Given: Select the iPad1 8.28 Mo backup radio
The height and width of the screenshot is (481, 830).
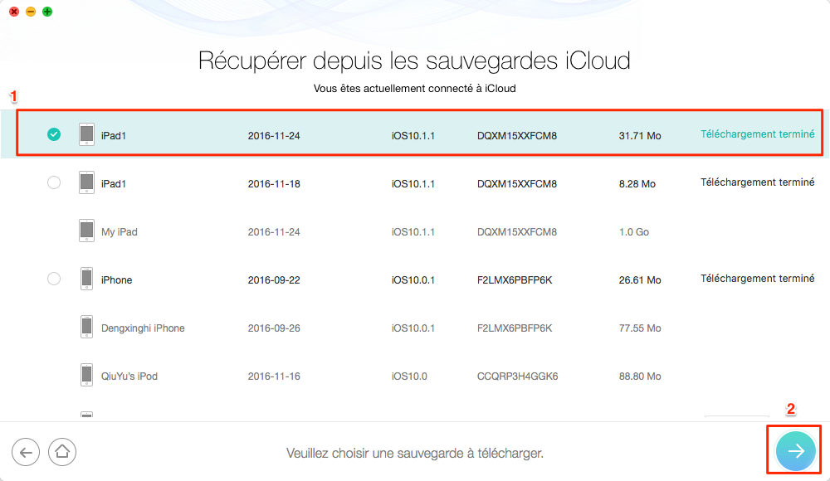Looking at the screenshot, I should tap(53, 182).
